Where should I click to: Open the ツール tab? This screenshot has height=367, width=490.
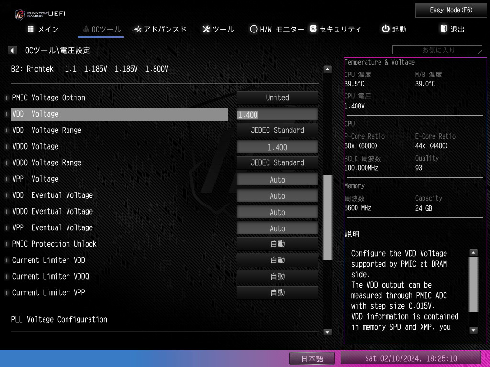point(218,29)
